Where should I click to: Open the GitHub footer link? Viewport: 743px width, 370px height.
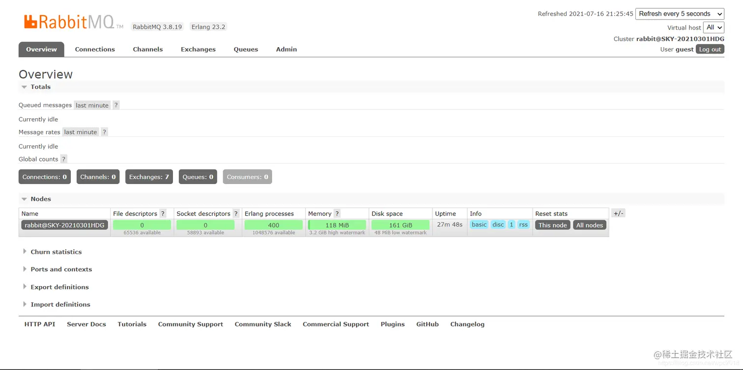428,324
